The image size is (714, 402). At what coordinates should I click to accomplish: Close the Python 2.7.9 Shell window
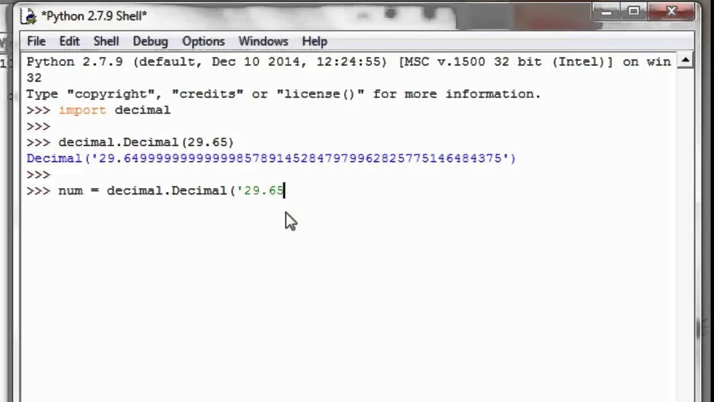click(x=672, y=11)
